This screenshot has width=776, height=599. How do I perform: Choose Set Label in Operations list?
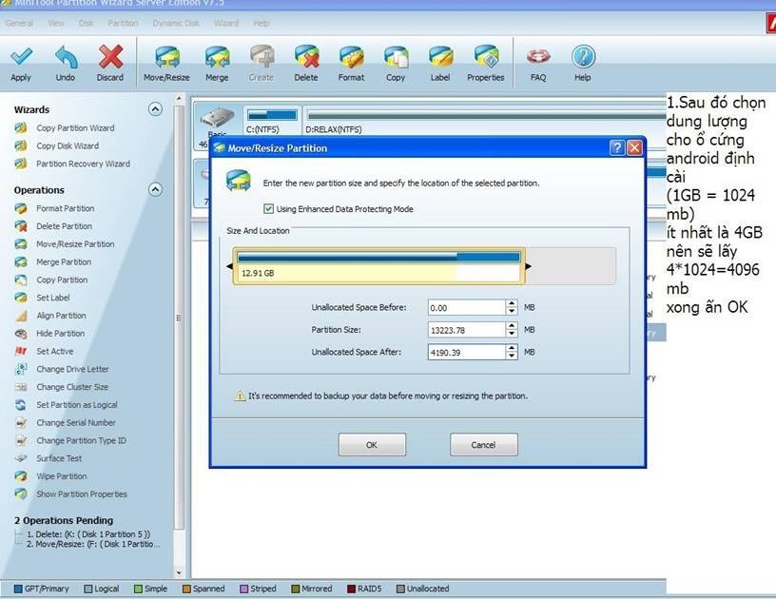pyautogui.click(x=53, y=298)
